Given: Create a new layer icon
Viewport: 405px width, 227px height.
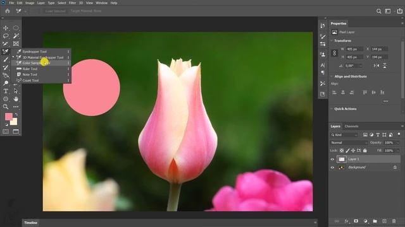Looking at the screenshot, I should (384, 221).
